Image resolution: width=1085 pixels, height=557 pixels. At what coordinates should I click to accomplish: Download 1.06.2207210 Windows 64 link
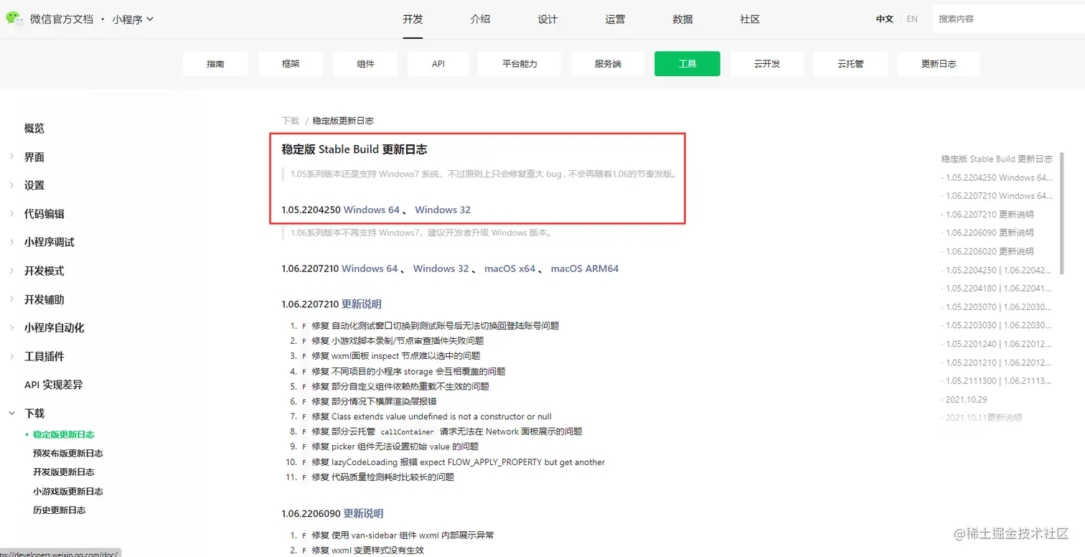[x=370, y=268]
